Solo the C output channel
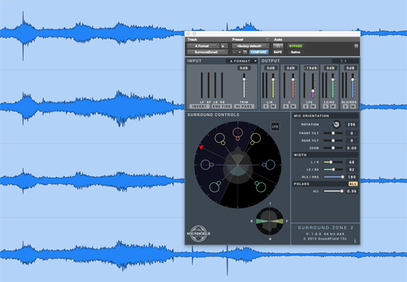Viewport: 407px width, 282px height. (285, 106)
